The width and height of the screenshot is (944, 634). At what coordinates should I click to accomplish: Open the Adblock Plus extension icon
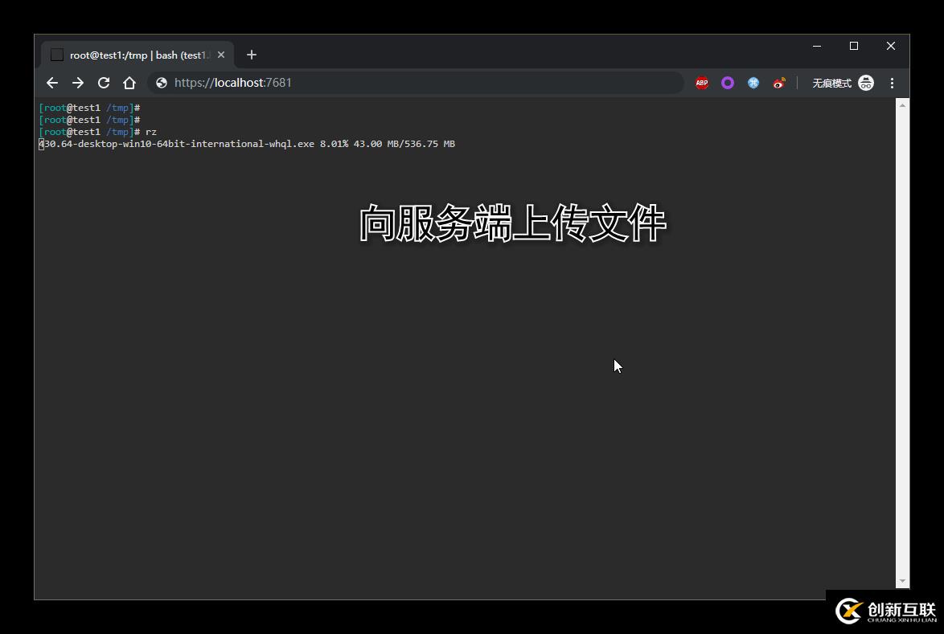[701, 82]
